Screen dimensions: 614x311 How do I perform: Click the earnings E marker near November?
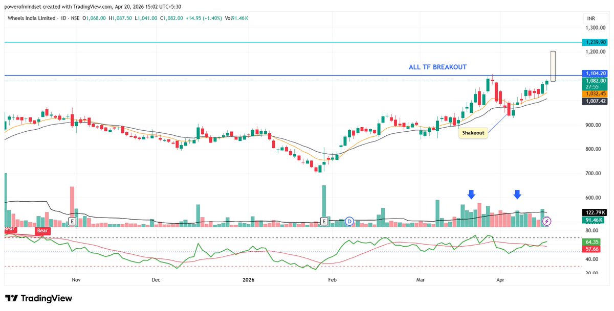pos(72,221)
